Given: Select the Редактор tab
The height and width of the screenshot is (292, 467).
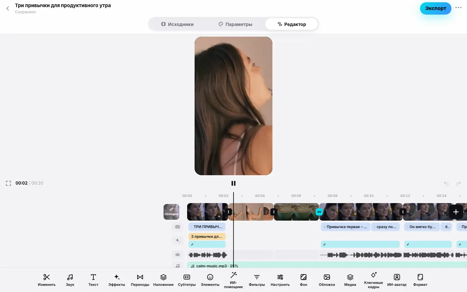Looking at the screenshot, I should tap(292, 24).
